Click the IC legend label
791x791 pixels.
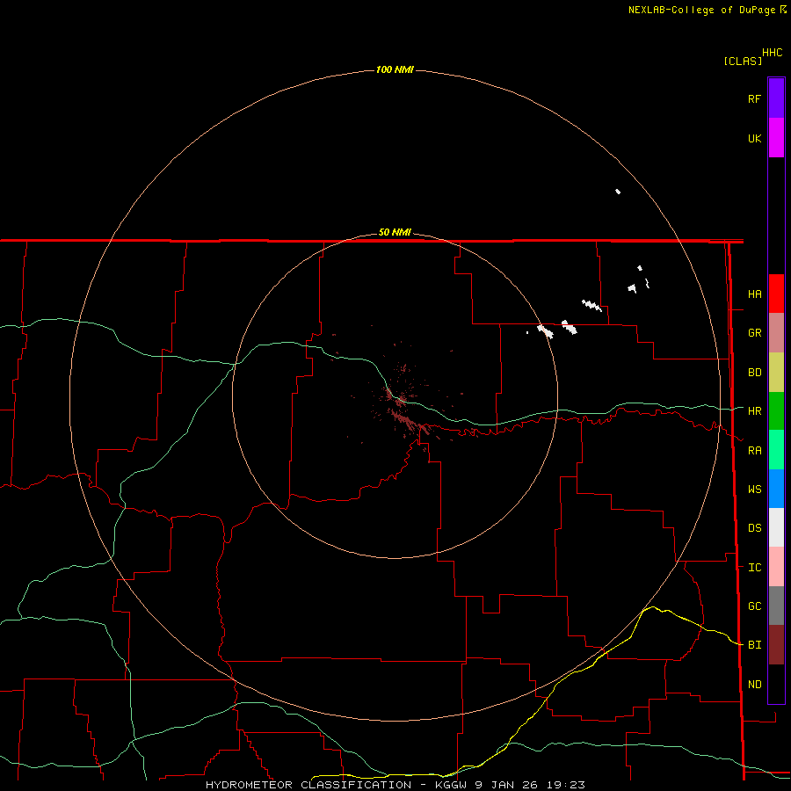[754, 567]
